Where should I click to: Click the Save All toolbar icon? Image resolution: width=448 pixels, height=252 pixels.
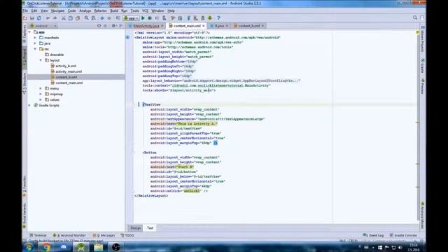click(32, 18)
